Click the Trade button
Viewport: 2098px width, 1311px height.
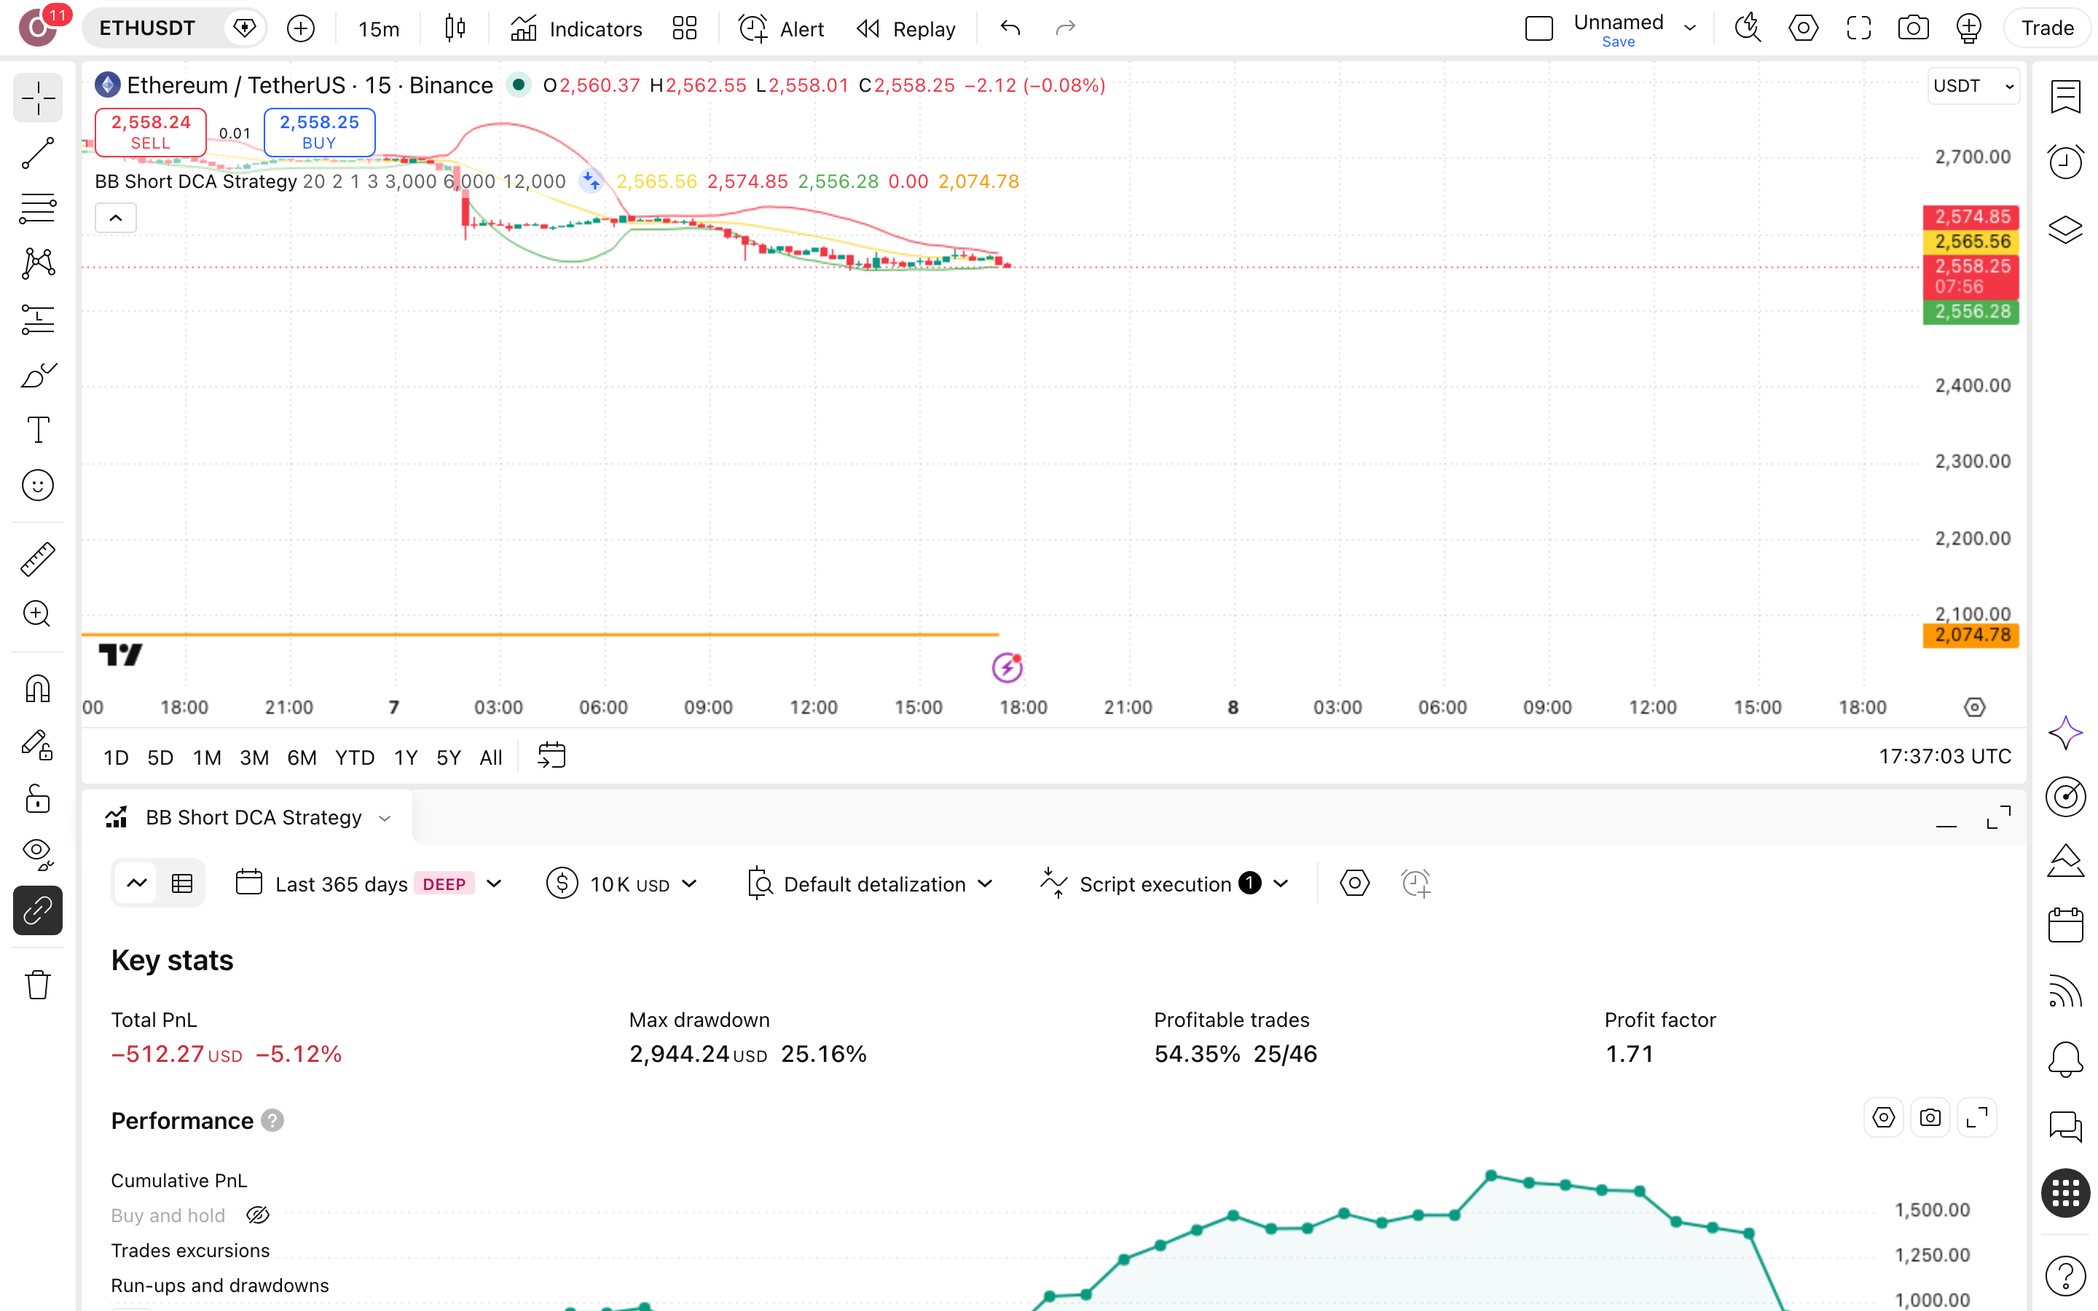tap(2048, 28)
